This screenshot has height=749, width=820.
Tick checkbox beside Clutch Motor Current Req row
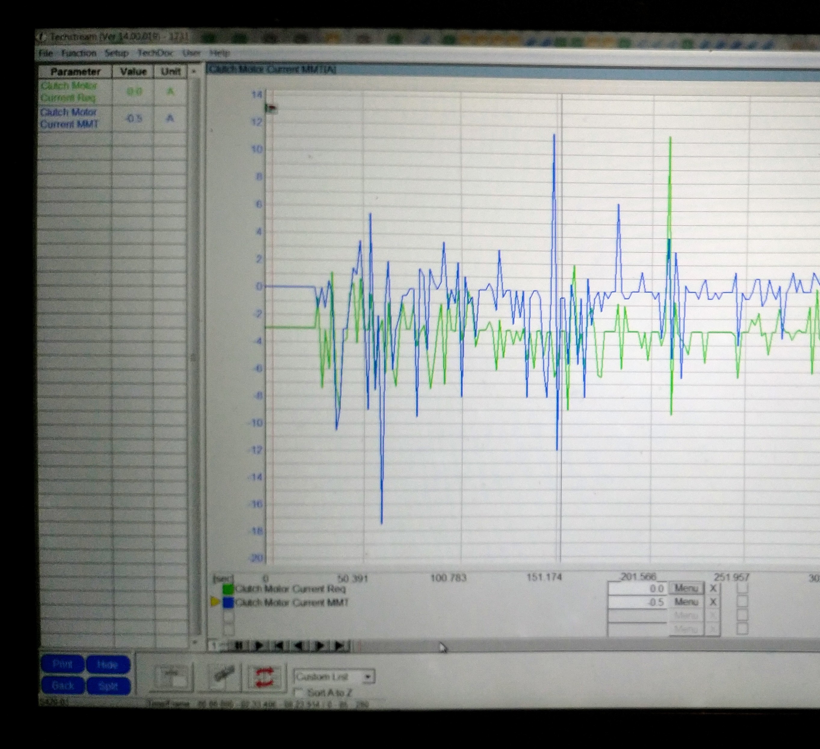(742, 588)
